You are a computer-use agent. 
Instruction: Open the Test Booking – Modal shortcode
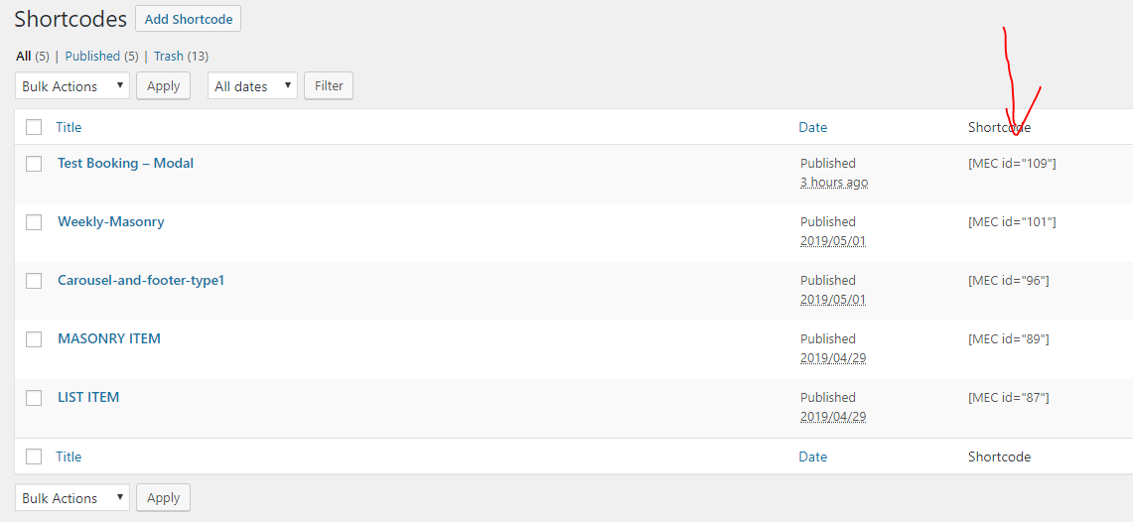[125, 163]
